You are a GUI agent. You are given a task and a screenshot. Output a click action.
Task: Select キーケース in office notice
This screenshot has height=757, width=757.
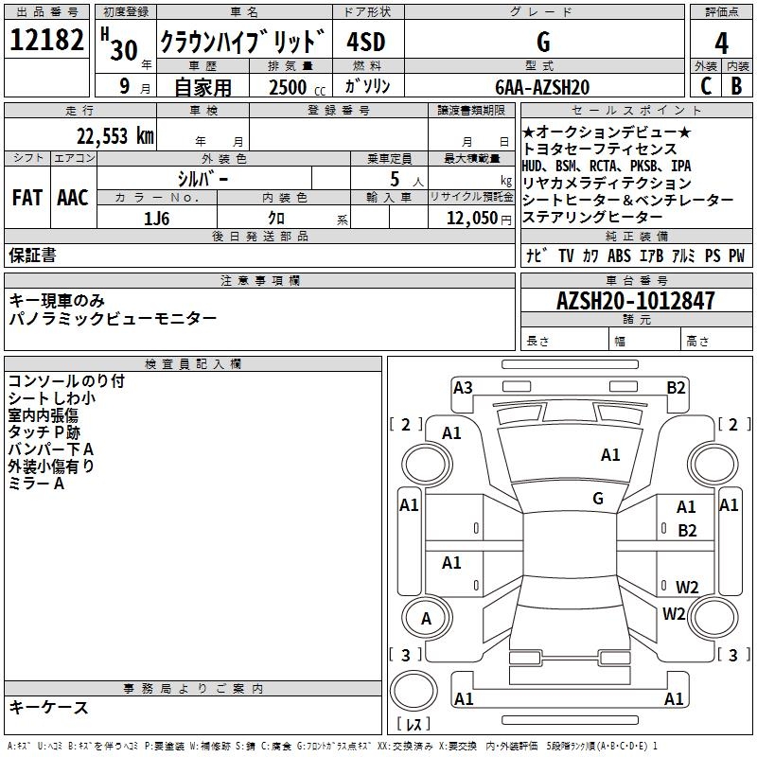click(49, 707)
